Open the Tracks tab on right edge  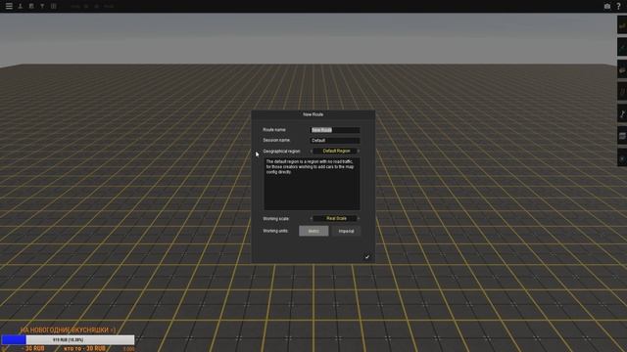[x=622, y=92]
